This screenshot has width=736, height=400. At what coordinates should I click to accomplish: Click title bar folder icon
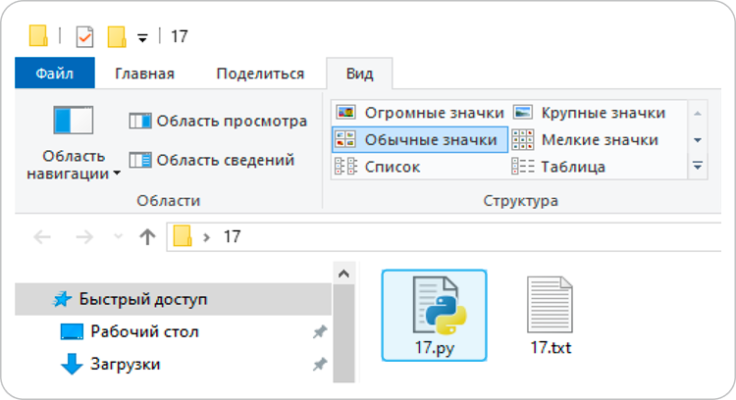(38, 35)
